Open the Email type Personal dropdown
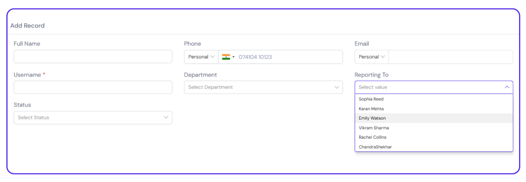The width and height of the screenshot is (526, 182). coord(372,57)
